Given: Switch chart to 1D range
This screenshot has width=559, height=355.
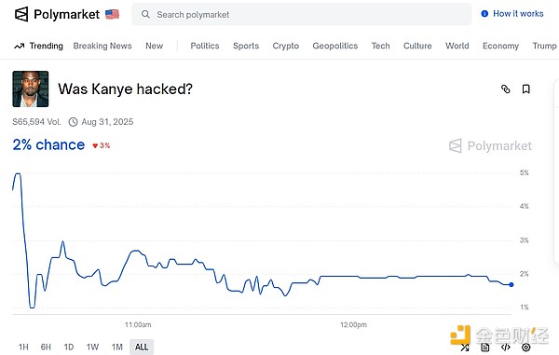Looking at the screenshot, I should point(69,347).
